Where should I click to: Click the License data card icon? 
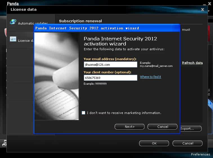pos(13,39)
